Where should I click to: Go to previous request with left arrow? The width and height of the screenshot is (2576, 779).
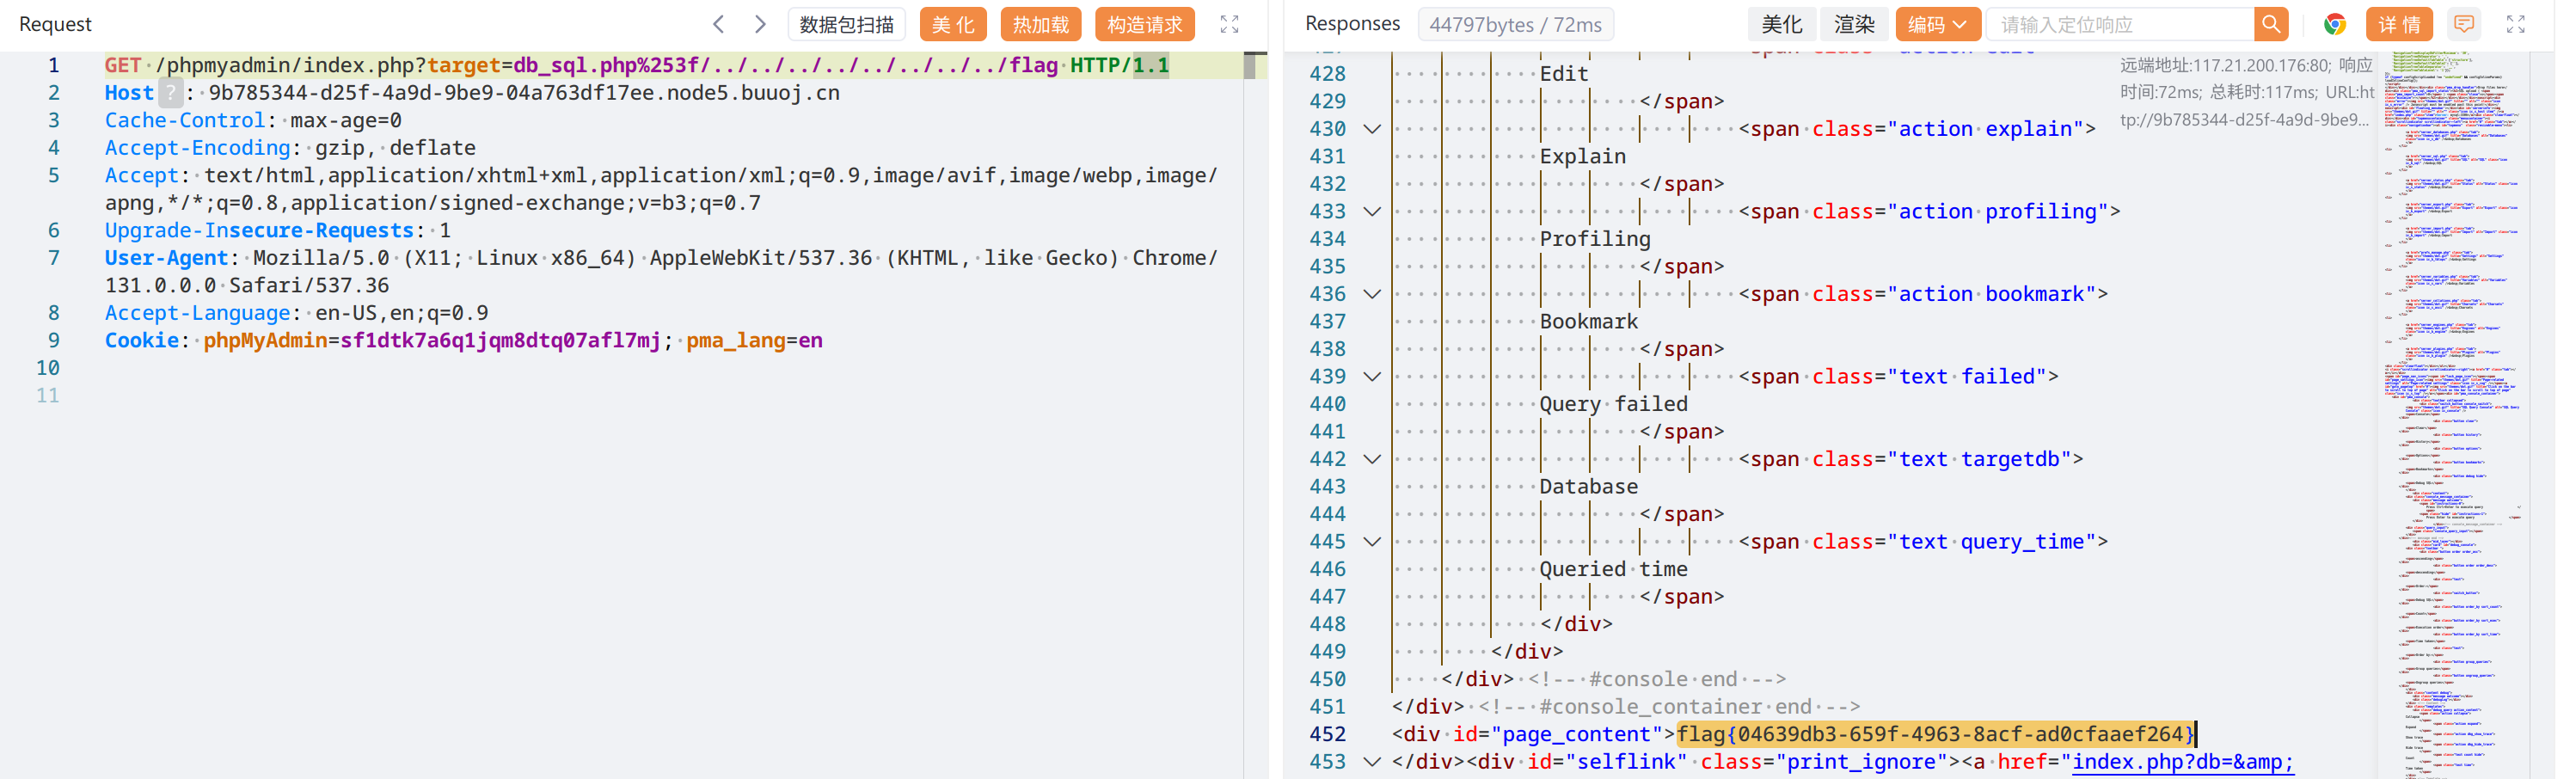pyautogui.click(x=718, y=24)
